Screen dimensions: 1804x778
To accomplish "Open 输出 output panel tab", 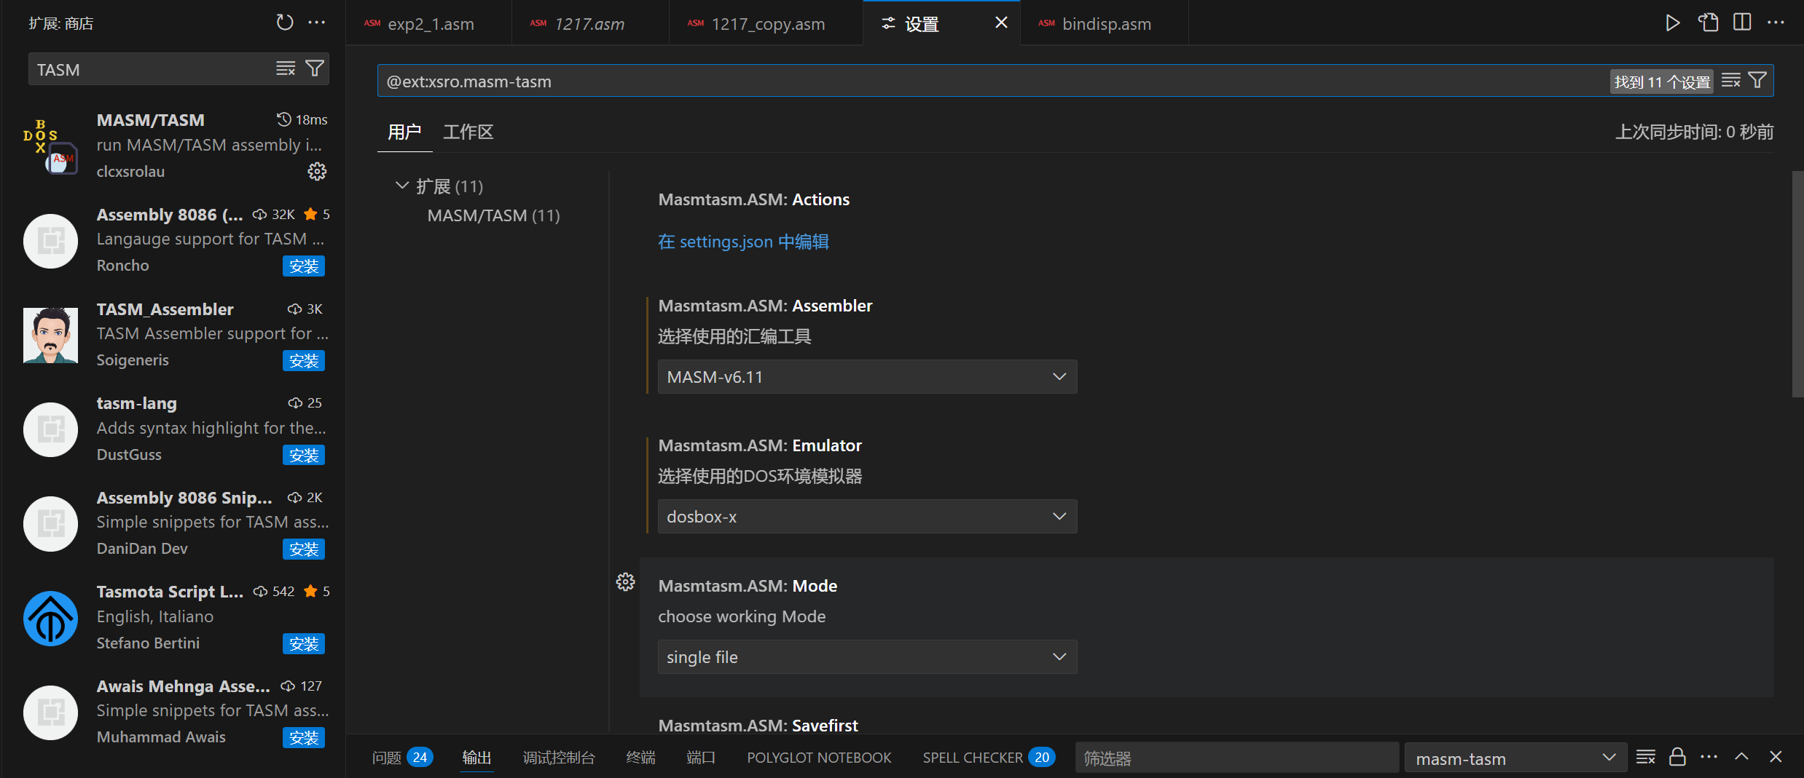I will coord(477,758).
